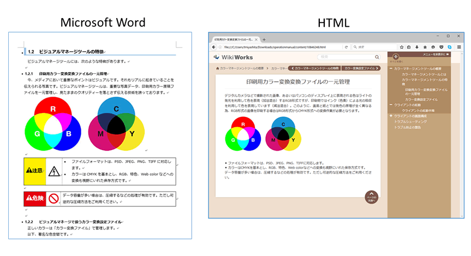Collapse カラーマネージメントツールの概要 tree node
Viewport: 471px width, 256px height.
click(x=391, y=69)
